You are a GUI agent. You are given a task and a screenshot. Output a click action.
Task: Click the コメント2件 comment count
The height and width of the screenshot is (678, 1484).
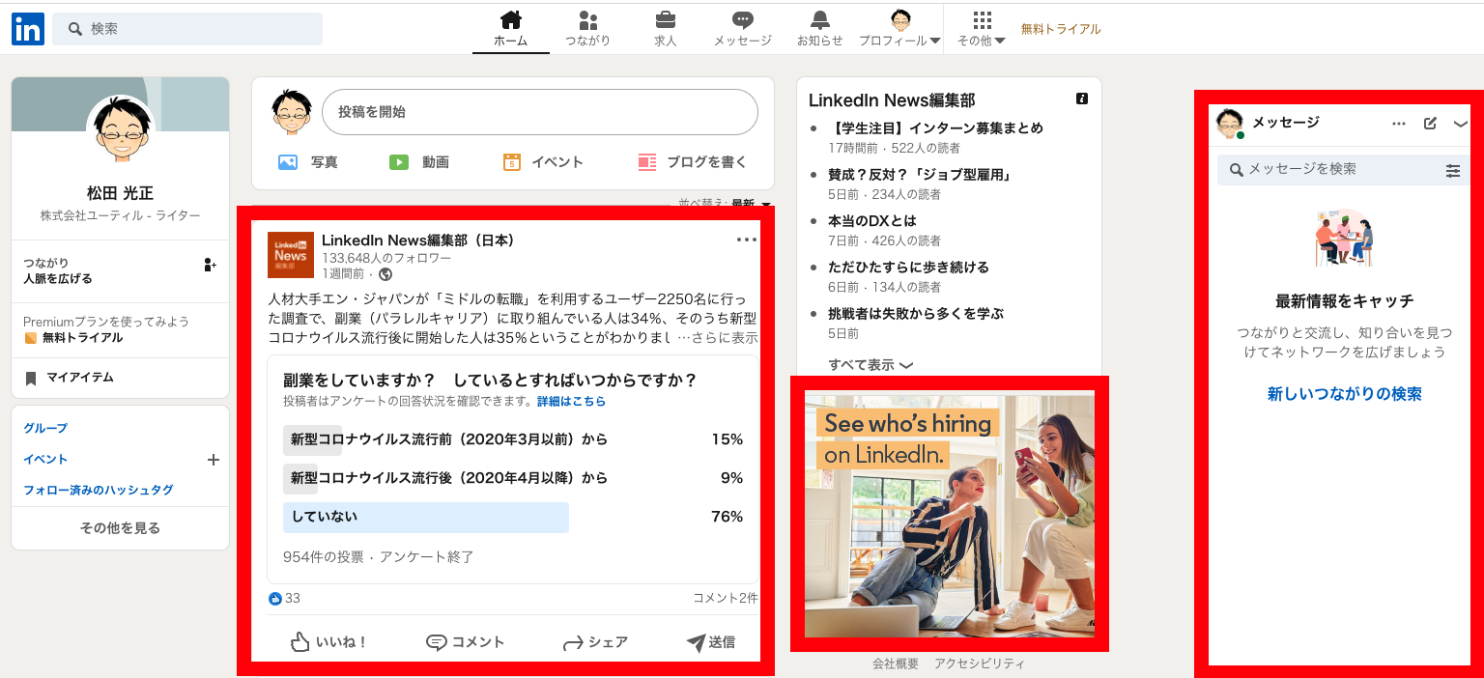click(x=726, y=598)
